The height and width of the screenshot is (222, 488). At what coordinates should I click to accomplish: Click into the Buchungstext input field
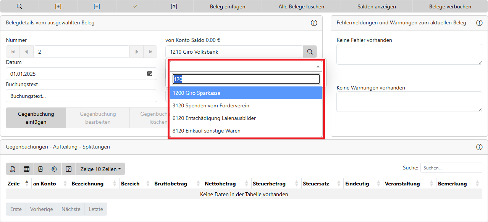81,96
